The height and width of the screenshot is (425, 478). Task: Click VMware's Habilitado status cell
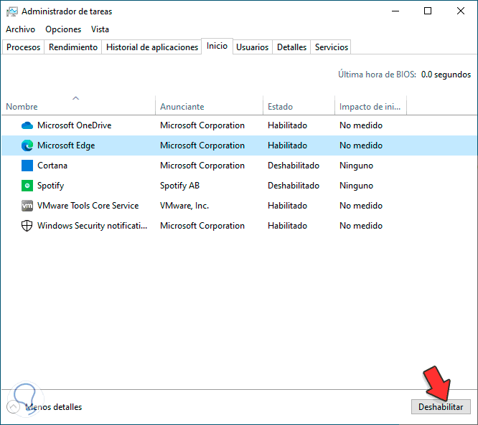click(x=287, y=206)
